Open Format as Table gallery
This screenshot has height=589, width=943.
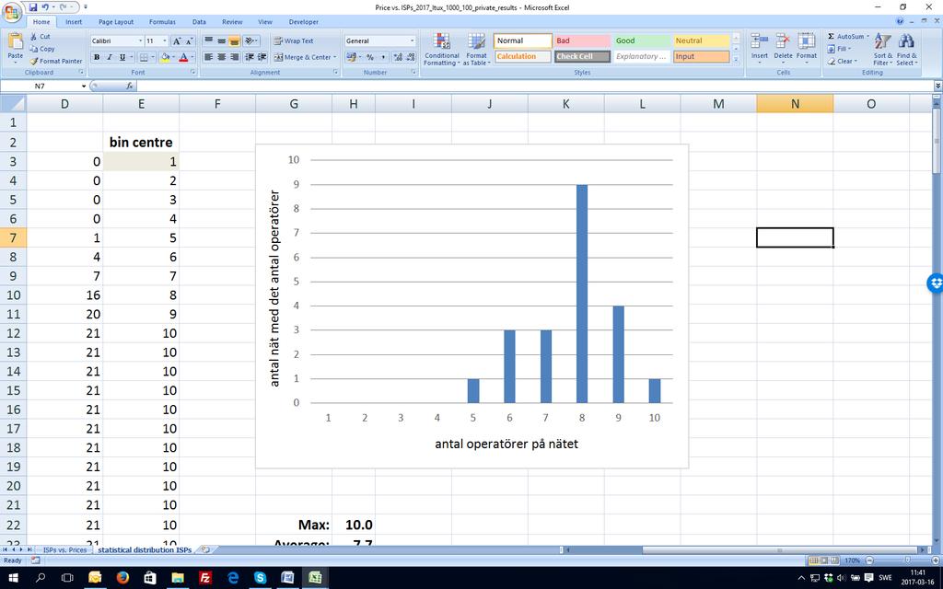476,50
